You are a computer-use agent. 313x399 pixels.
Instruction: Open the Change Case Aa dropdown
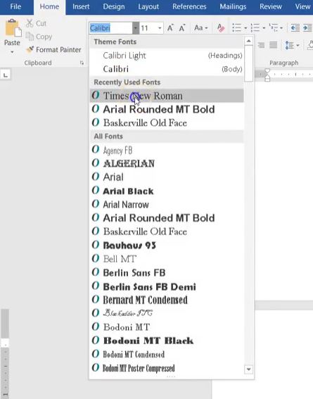pos(201,27)
